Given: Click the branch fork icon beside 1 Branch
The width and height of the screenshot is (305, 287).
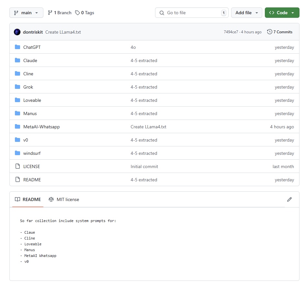Looking at the screenshot, I should tap(50, 13).
